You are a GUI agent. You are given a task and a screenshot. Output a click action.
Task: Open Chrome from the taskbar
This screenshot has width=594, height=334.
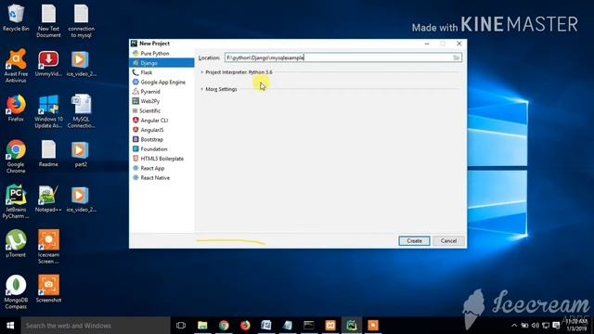coord(224,326)
